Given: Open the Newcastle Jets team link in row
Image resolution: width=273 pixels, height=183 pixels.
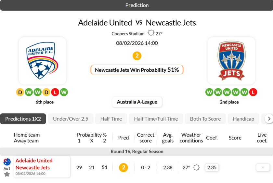Looking at the screenshot, I should [x=32, y=167].
